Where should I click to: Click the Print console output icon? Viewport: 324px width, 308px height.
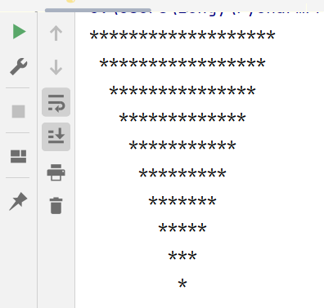56,172
